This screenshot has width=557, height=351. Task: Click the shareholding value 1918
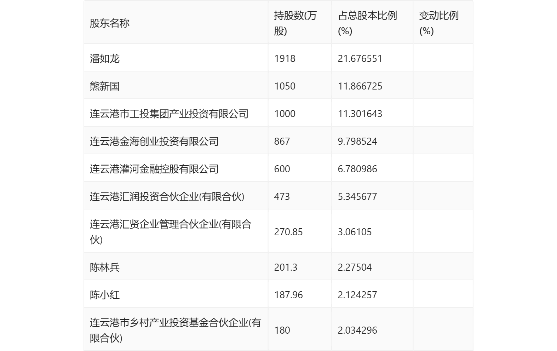coord(285,59)
